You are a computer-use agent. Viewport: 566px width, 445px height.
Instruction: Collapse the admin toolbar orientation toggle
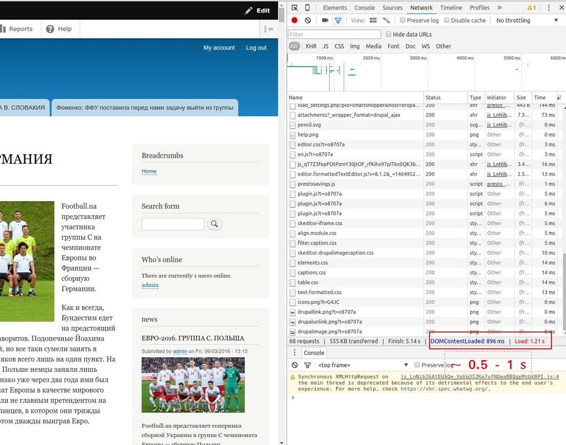pos(268,29)
